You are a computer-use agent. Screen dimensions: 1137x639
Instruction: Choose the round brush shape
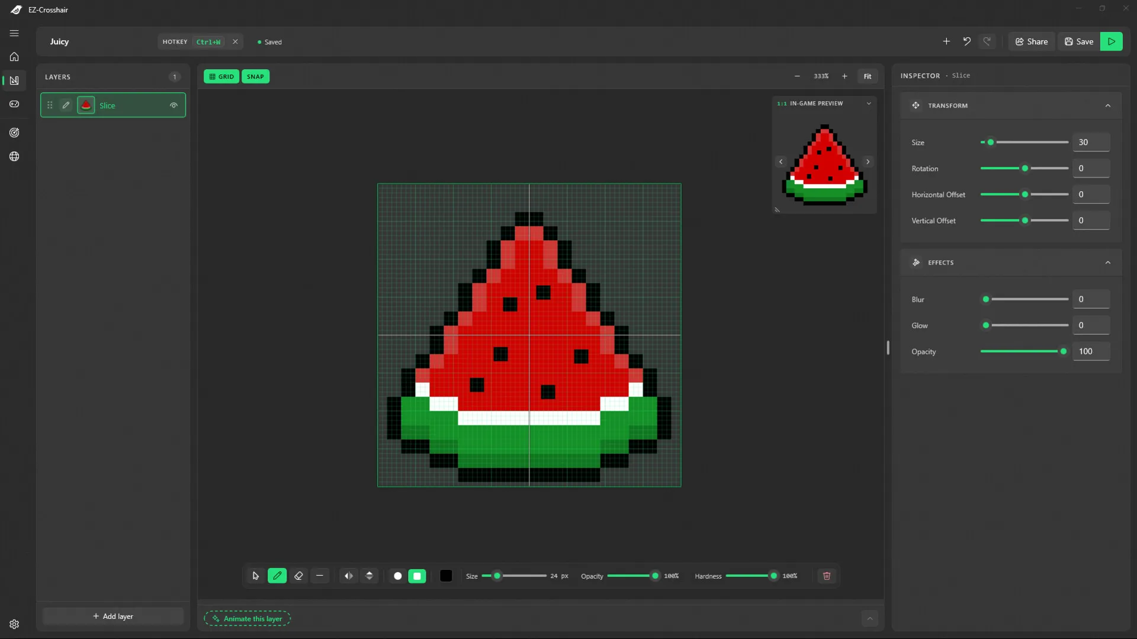tap(398, 576)
